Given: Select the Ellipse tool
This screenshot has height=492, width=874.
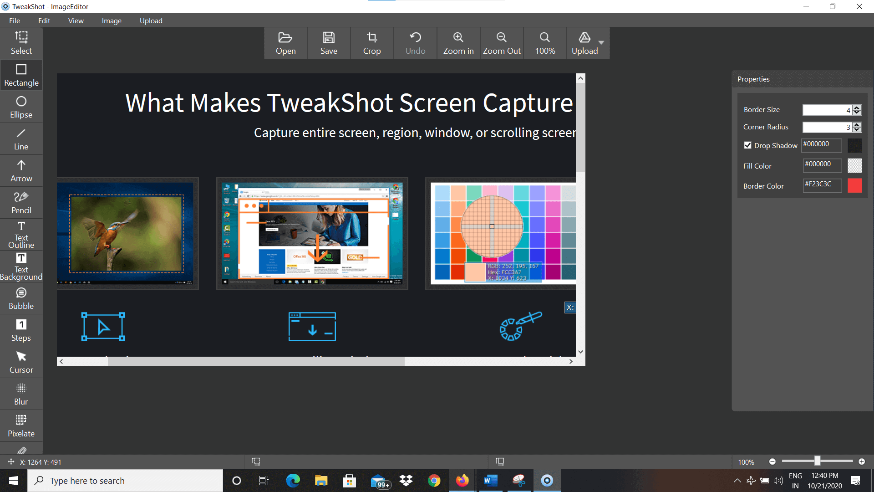Looking at the screenshot, I should [x=21, y=106].
